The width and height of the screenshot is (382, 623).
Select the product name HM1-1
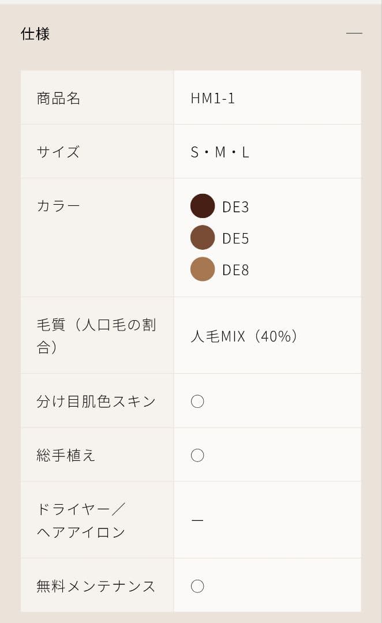[x=214, y=97]
